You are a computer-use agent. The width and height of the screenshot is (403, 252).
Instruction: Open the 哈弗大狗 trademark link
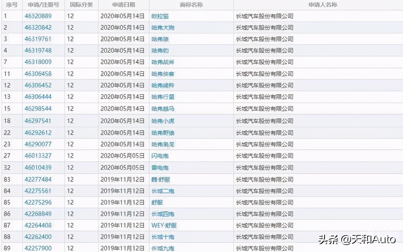163,27
